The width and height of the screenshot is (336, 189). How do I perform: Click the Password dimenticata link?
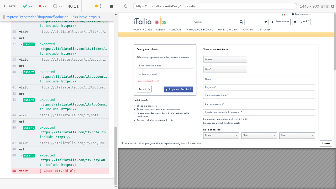tap(148, 81)
